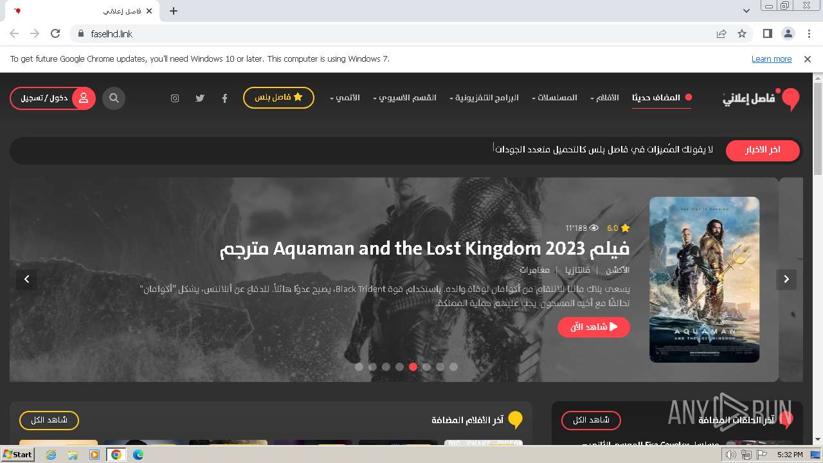Open the Twitter bird icon

pyautogui.click(x=200, y=98)
